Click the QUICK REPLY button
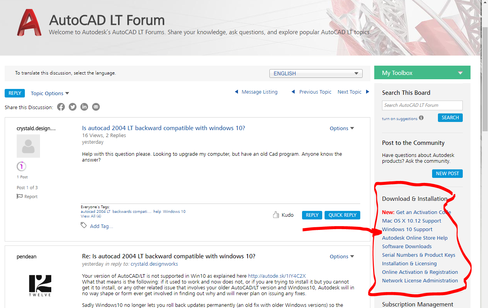Screen dimensions: 488x308 [x=342, y=215]
